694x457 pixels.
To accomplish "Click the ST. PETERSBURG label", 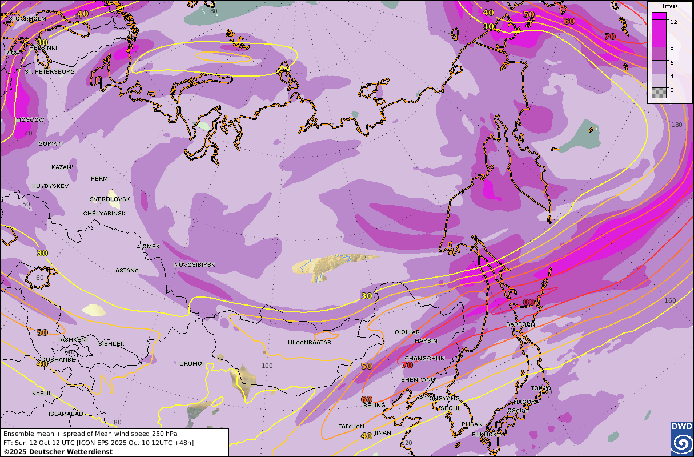I will (49, 72).
